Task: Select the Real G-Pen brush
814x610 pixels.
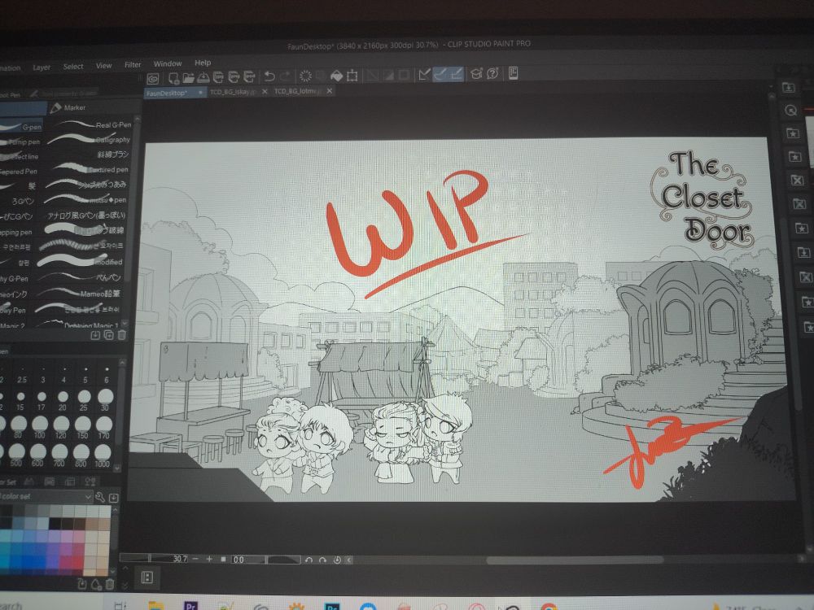Action: click(91, 125)
